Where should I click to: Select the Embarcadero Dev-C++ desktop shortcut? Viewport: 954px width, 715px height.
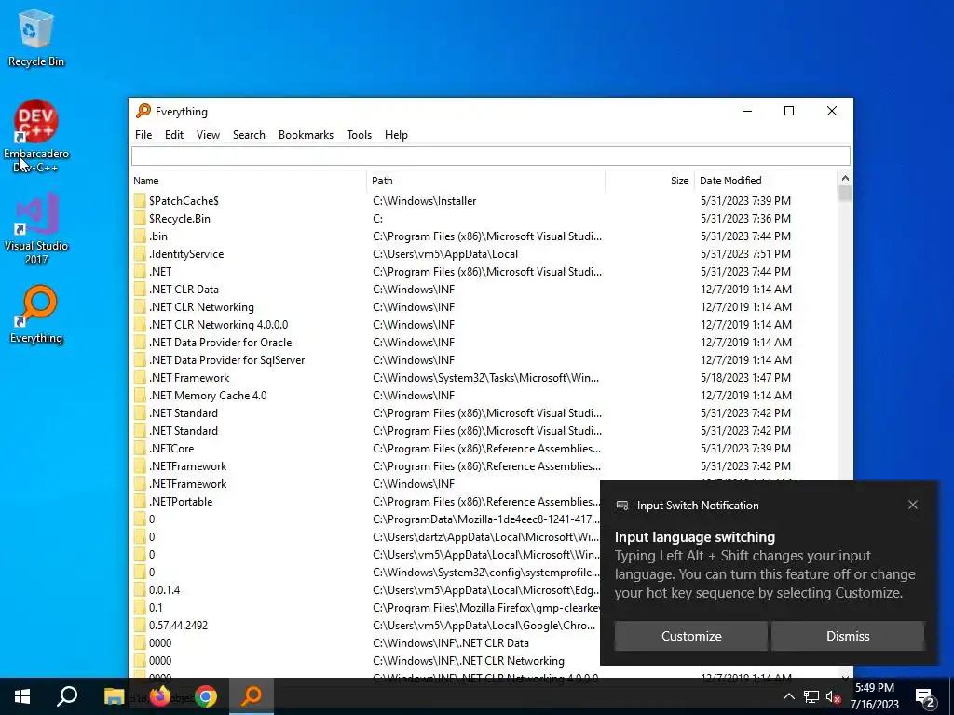tap(36, 136)
